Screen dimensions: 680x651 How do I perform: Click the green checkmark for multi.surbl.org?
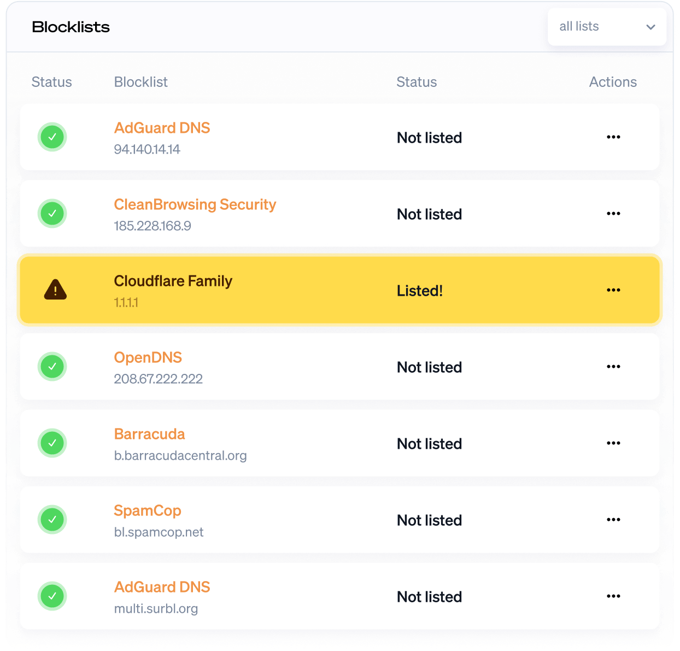click(x=52, y=596)
